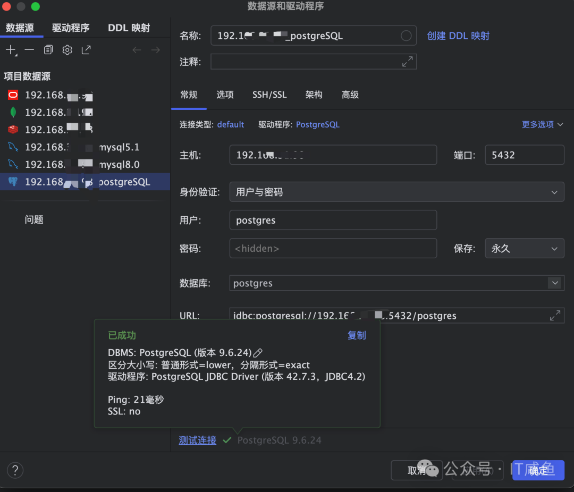Open help via the question mark icon

pos(15,470)
